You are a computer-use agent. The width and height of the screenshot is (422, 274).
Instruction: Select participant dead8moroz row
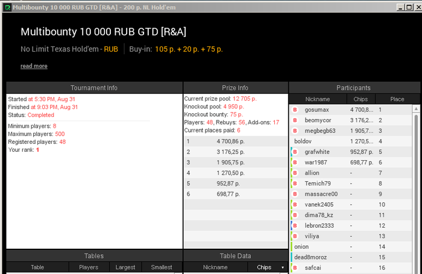tap(351, 257)
